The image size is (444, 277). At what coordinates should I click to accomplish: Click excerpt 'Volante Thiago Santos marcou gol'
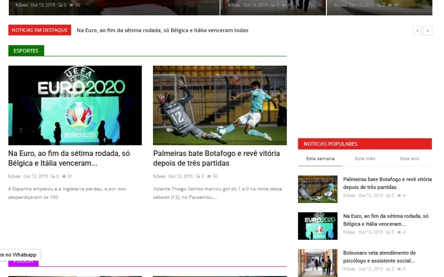[x=218, y=193]
